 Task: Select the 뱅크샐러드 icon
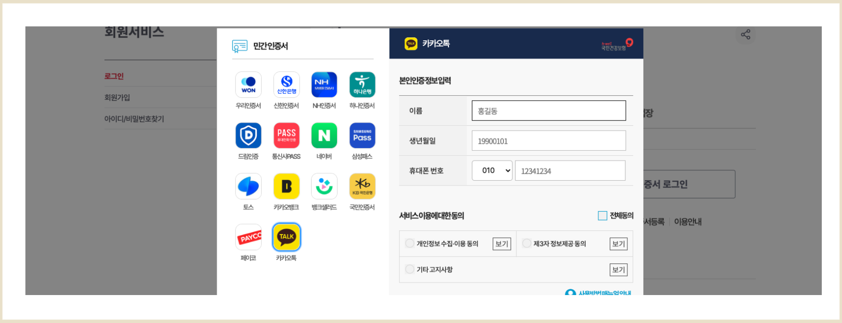click(x=325, y=186)
